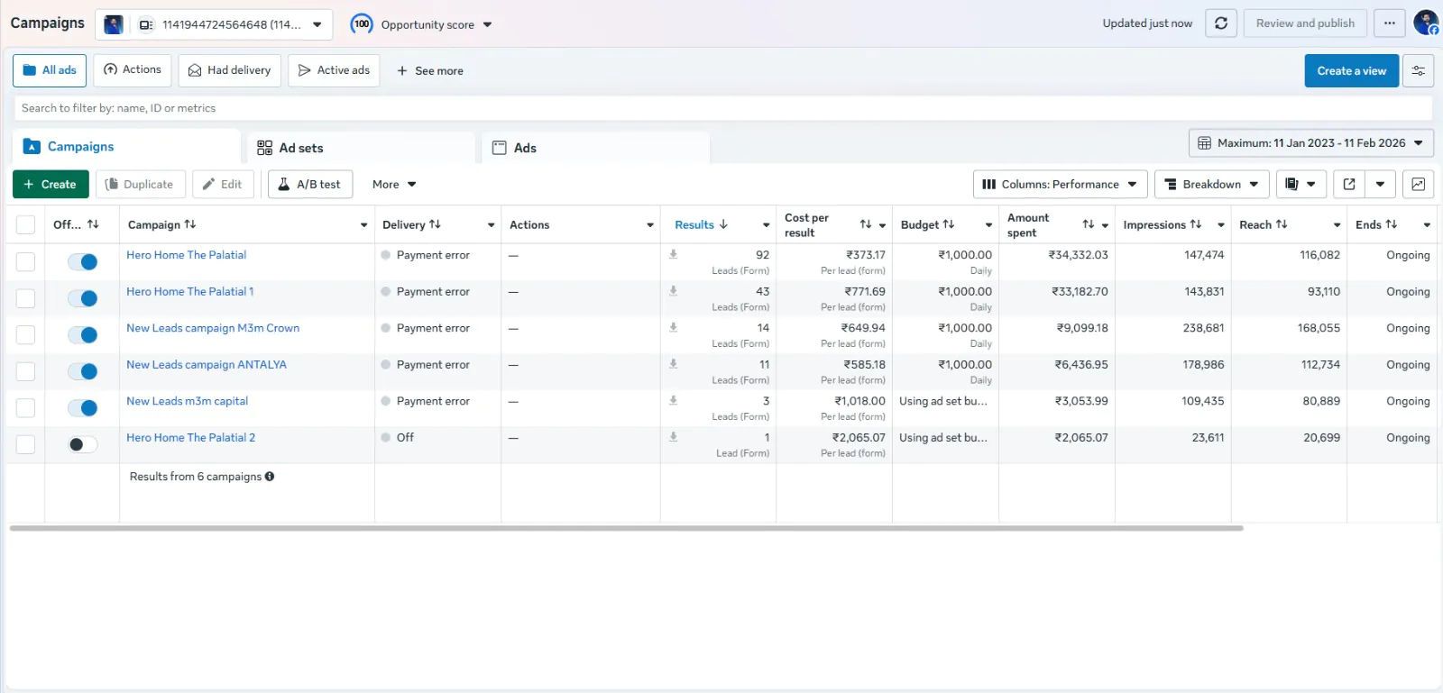This screenshot has width=1443, height=693.
Task: Click the ad account thumbnail image
Action: tap(114, 24)
